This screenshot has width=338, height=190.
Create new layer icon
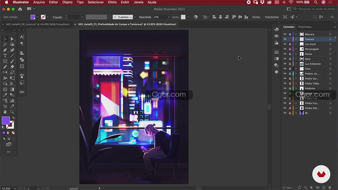point(324,188)
